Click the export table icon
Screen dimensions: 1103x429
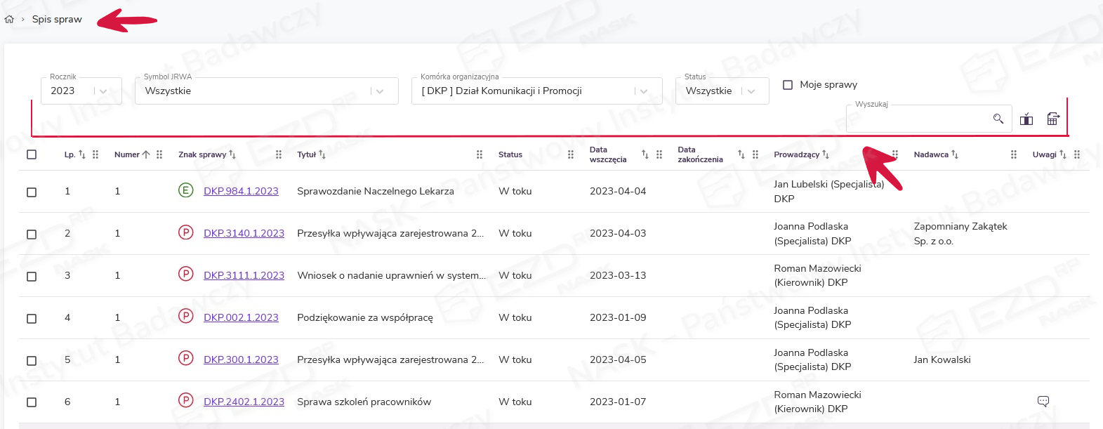pyautogui.click(x=1052, y=119)
